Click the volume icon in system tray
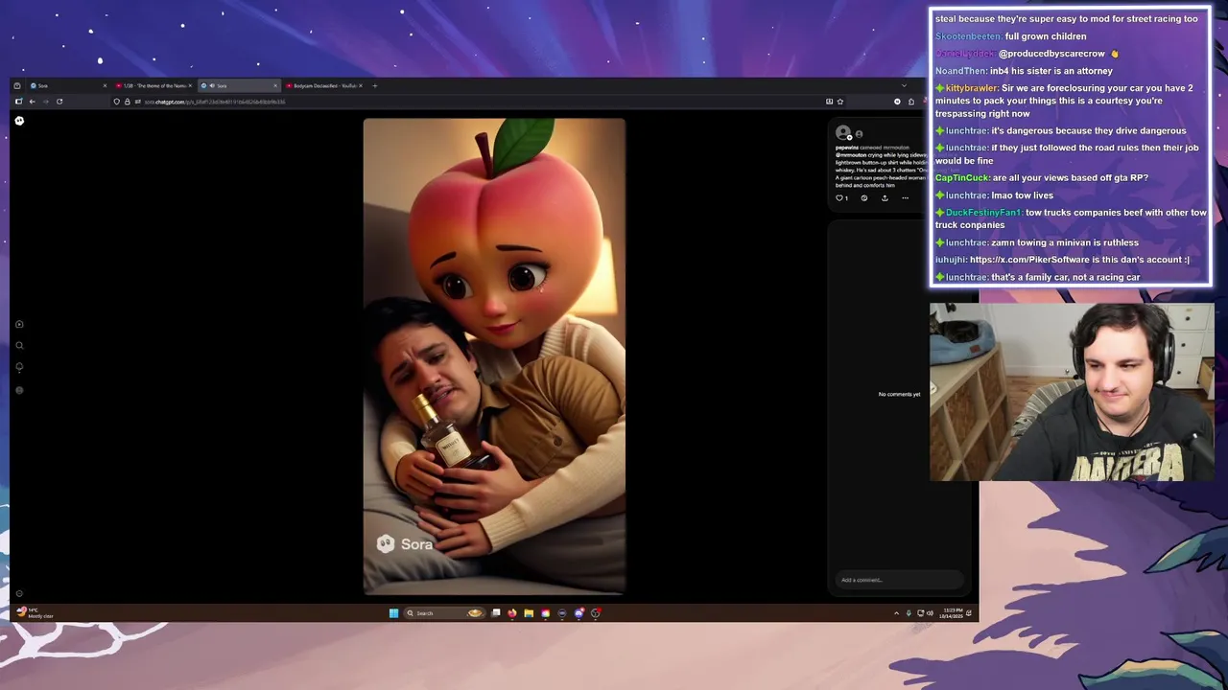Image resolution: width=1228 pixels, height=690 pixels. tap(929, 613)
